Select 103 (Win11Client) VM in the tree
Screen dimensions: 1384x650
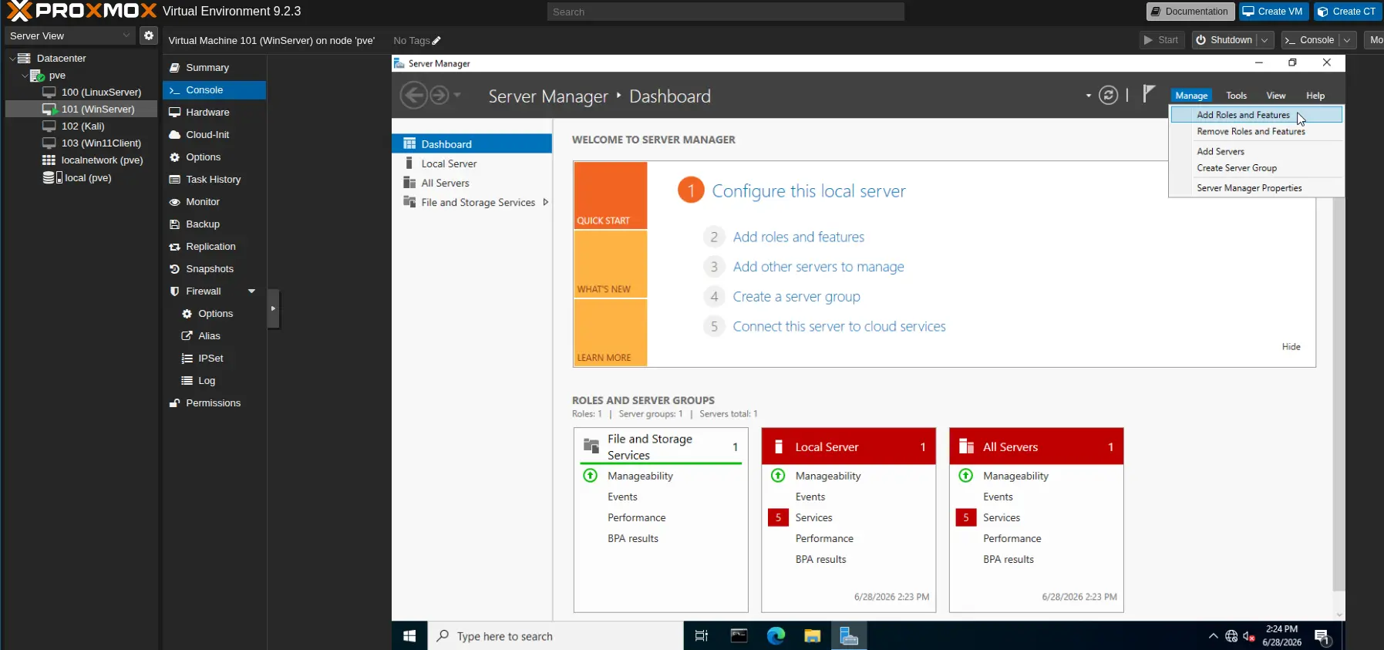101,143
